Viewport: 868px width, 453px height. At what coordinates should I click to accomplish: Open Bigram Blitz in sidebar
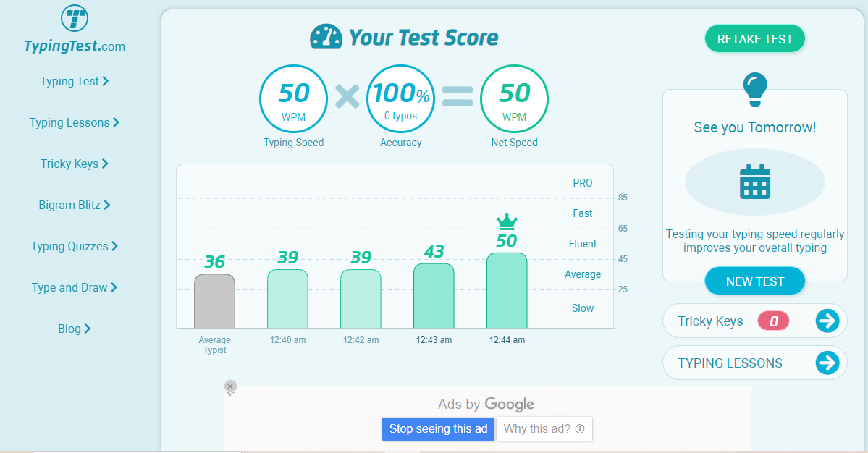coord(74,206)
